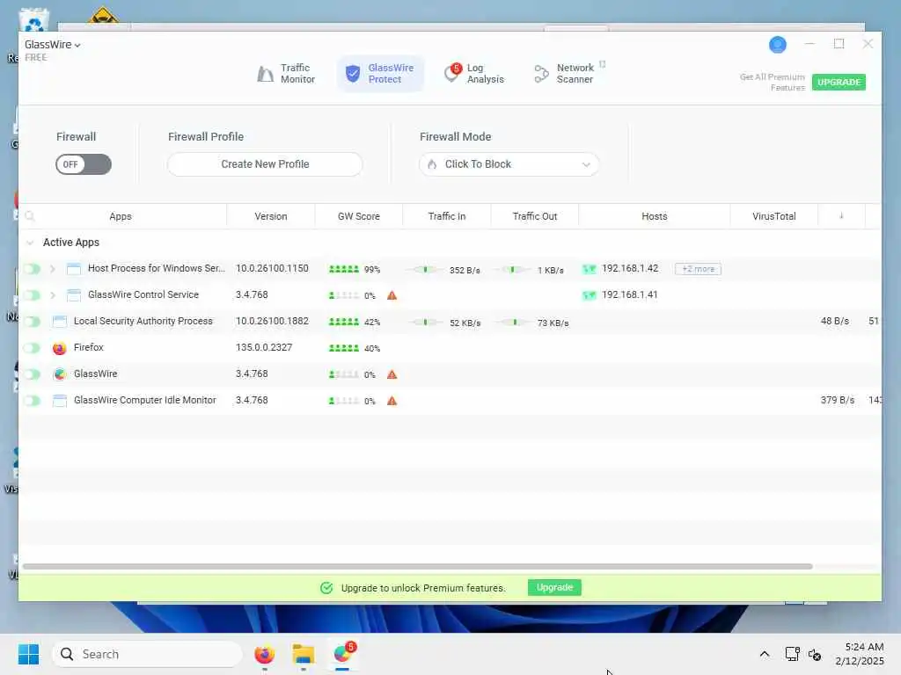Click the search icon in Apps column
The width and height of the screenshot is (901, 675).
tap(30, 216)
